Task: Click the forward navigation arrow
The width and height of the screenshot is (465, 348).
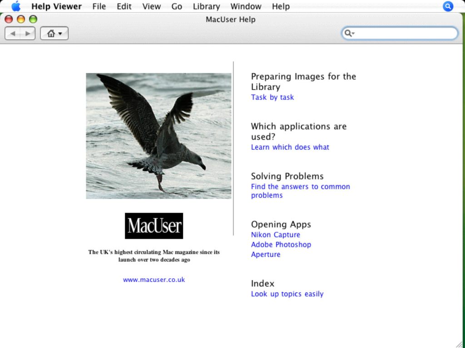Action: point(28,34)
